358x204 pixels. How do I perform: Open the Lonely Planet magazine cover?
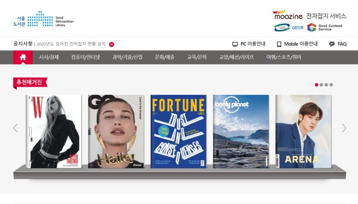[x=241, y=132]
